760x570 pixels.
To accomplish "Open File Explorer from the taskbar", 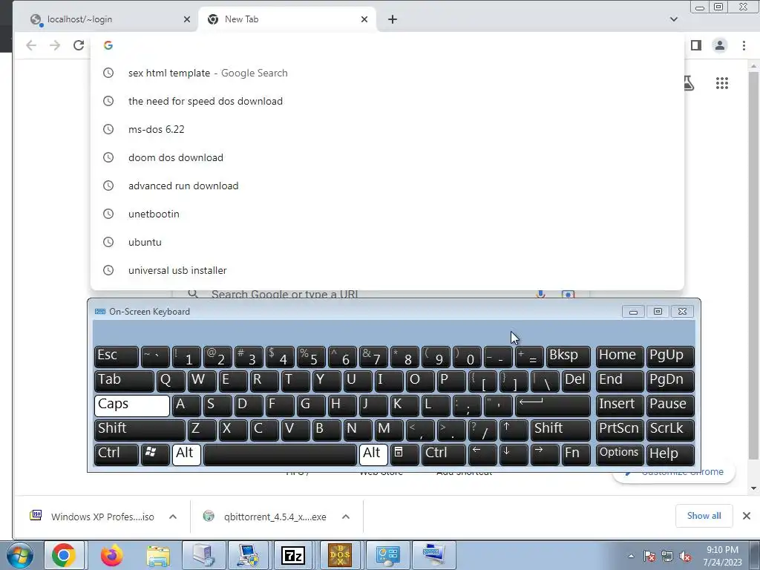I will click(x=158, y=555).
